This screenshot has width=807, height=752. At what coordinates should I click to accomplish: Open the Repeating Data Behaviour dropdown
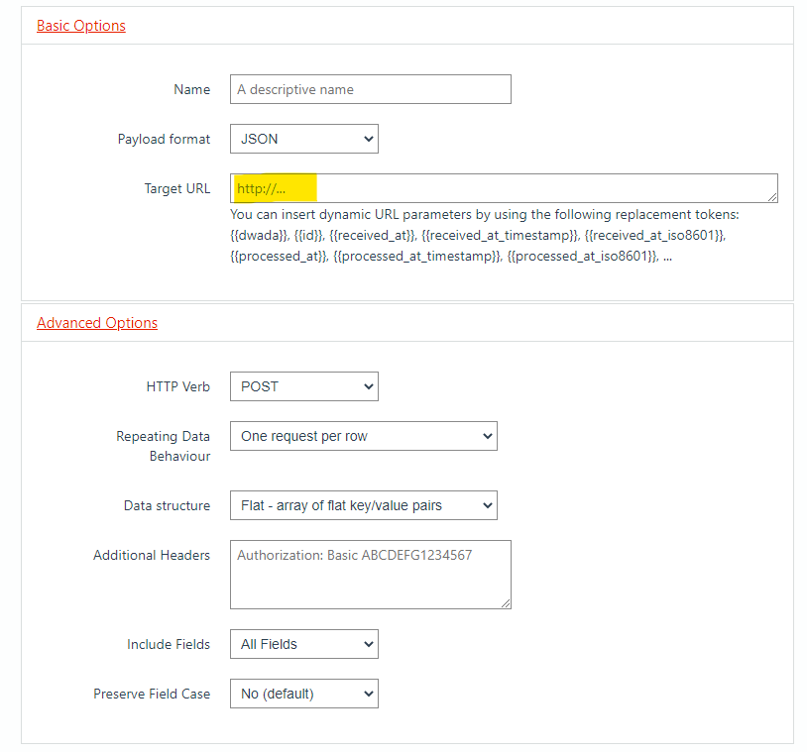[364, 436]
